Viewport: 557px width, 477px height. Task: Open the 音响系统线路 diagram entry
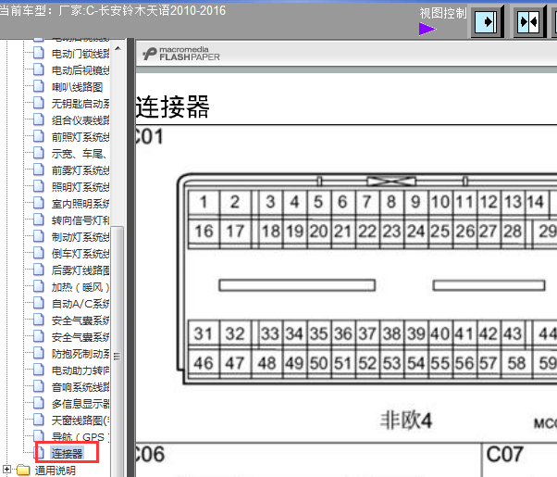[80, 386]
